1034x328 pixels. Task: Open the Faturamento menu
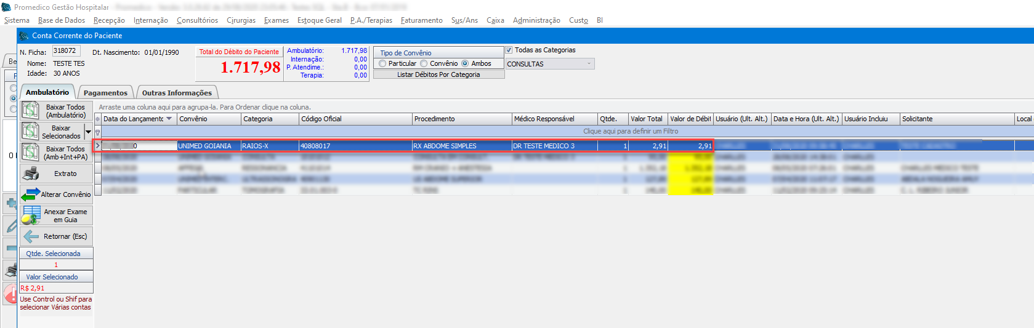coord(421,20)
